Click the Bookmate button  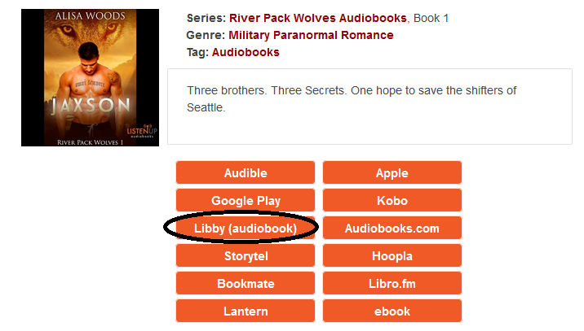tap(246, 284)
